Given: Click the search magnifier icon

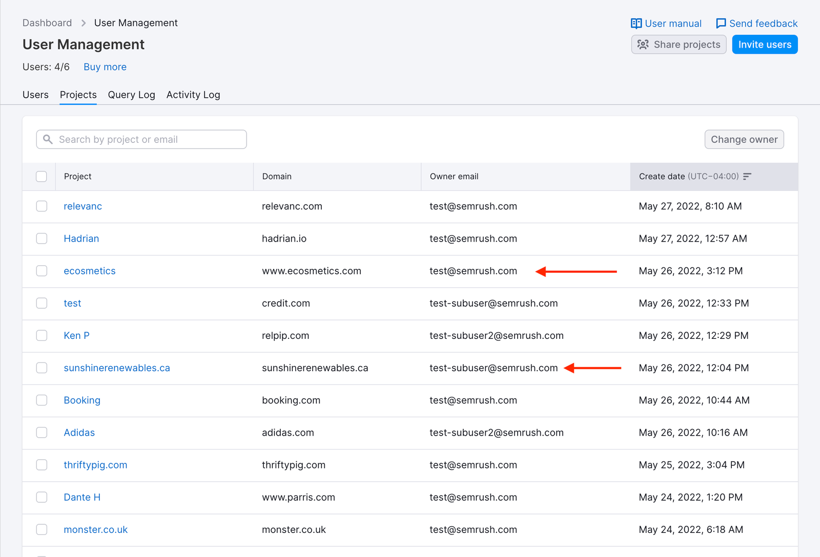Looking at the screenshot, I should click(x=48, y=139).
